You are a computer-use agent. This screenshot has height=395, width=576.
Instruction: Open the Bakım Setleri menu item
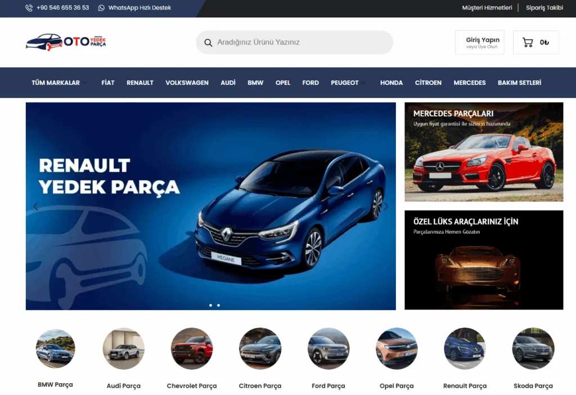pyautogui.click(x=519, y=83)
